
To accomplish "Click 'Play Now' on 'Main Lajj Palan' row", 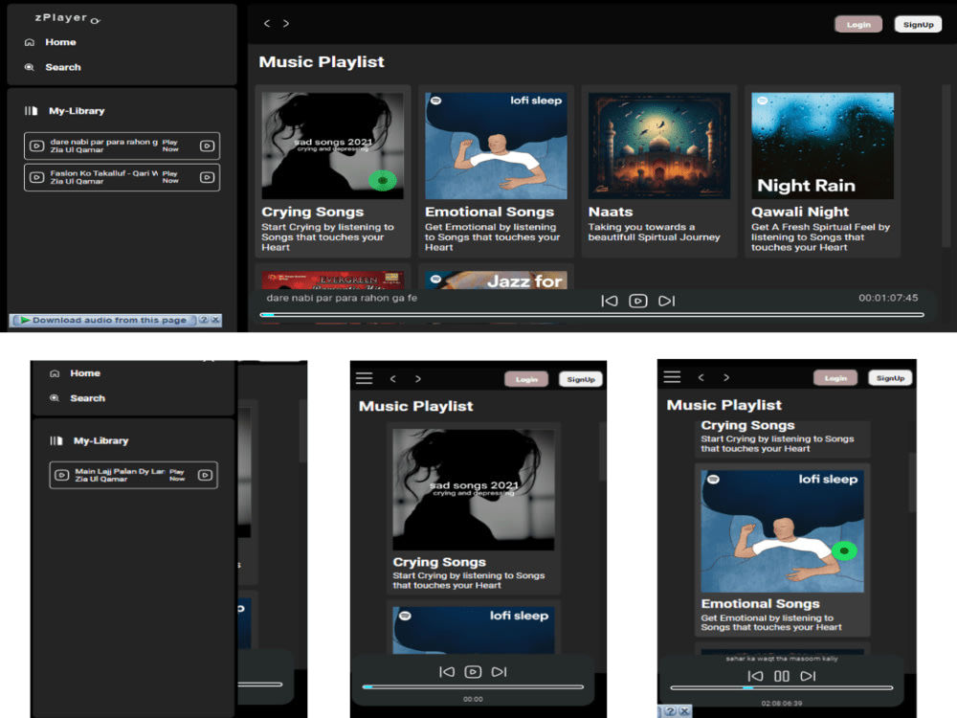I will (177, 475).
